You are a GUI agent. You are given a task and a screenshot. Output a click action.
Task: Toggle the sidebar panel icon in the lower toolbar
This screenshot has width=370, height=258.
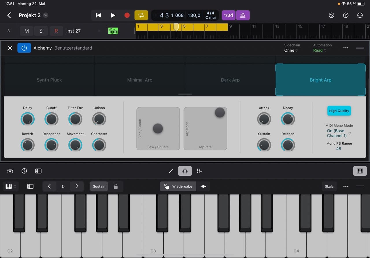tap(38, 171)
